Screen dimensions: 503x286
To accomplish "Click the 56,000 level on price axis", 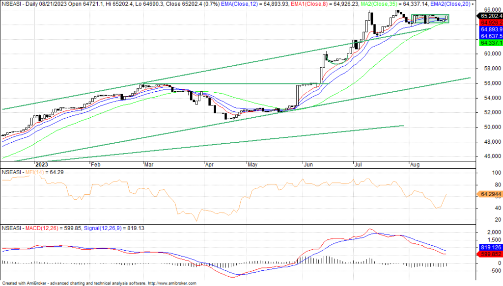I will 486,83.
